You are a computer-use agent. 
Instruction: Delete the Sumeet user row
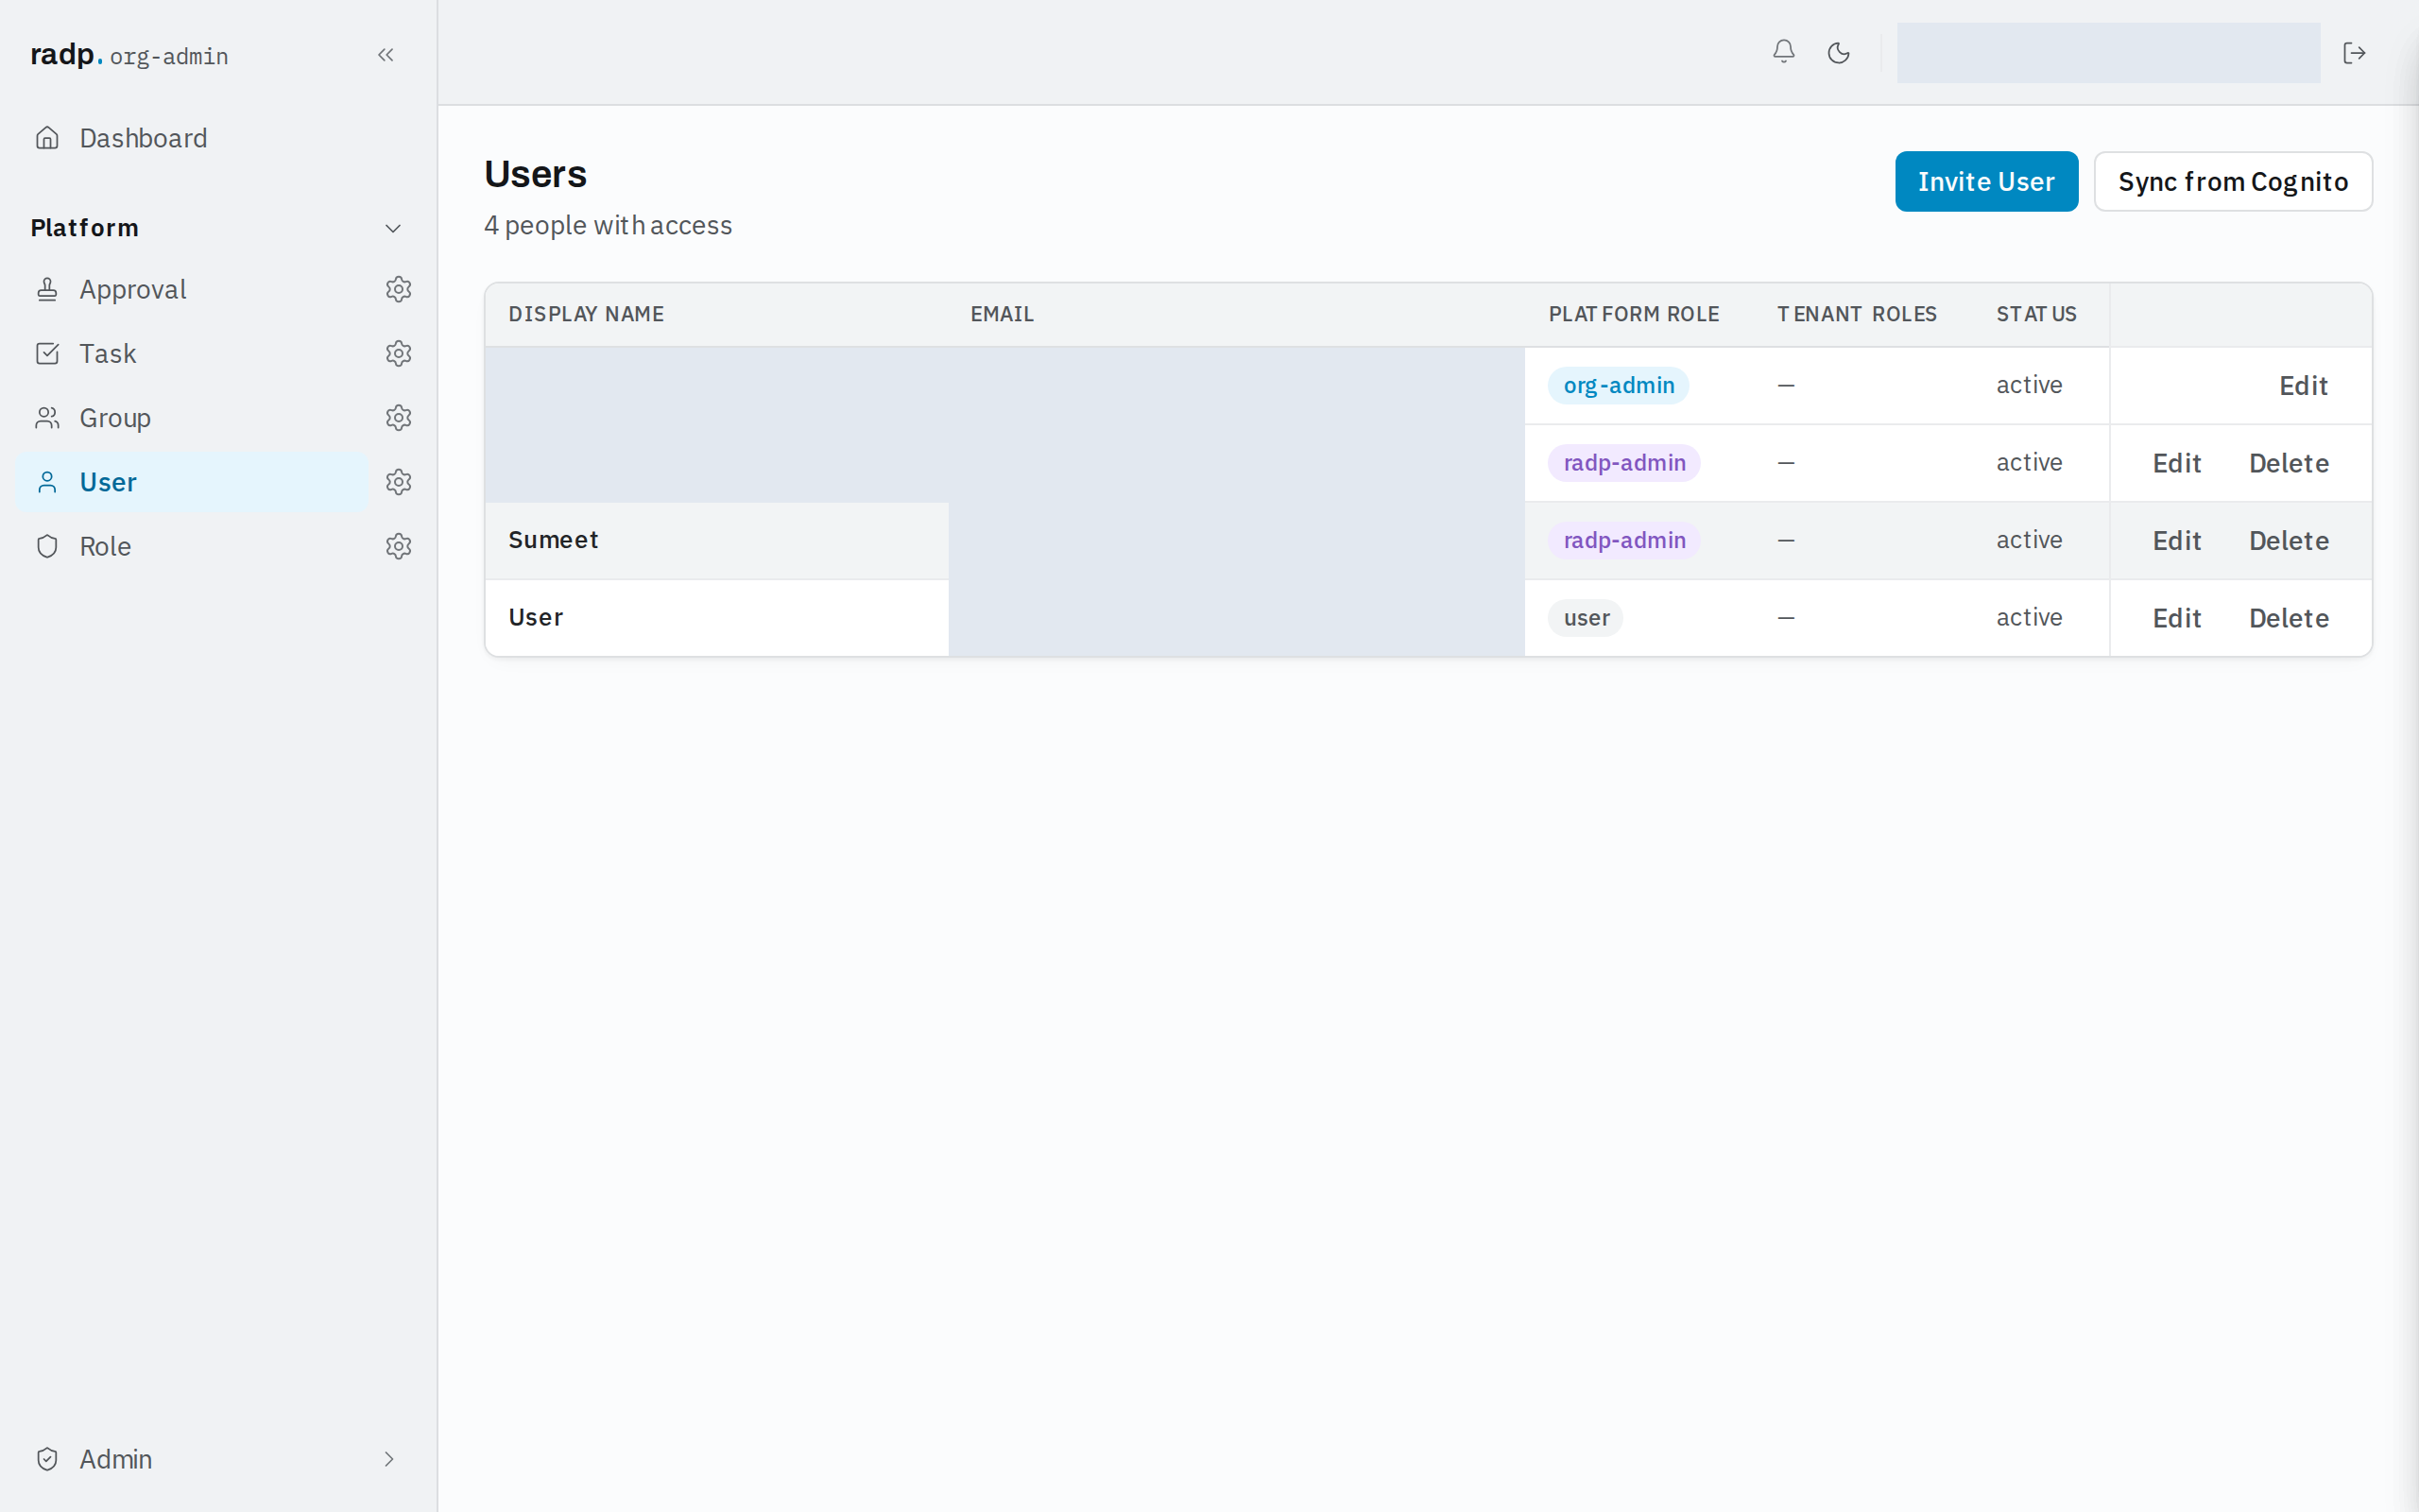[2289, 541]
